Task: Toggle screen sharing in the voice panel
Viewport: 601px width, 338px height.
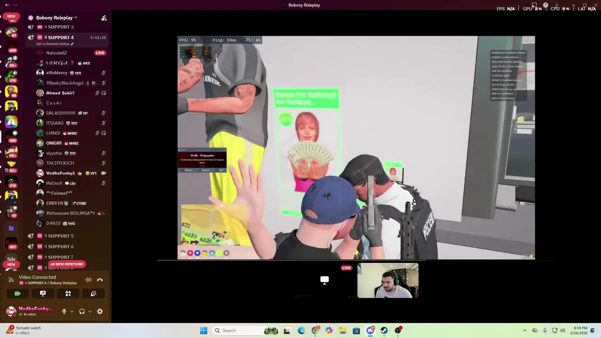Action: pyautogui.click(x=43, y=293)
